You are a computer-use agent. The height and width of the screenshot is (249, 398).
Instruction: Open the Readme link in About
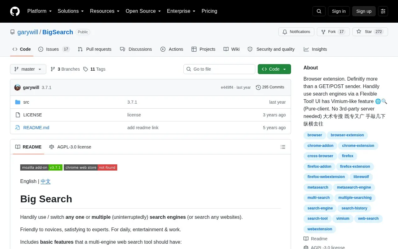click(316, 239)
